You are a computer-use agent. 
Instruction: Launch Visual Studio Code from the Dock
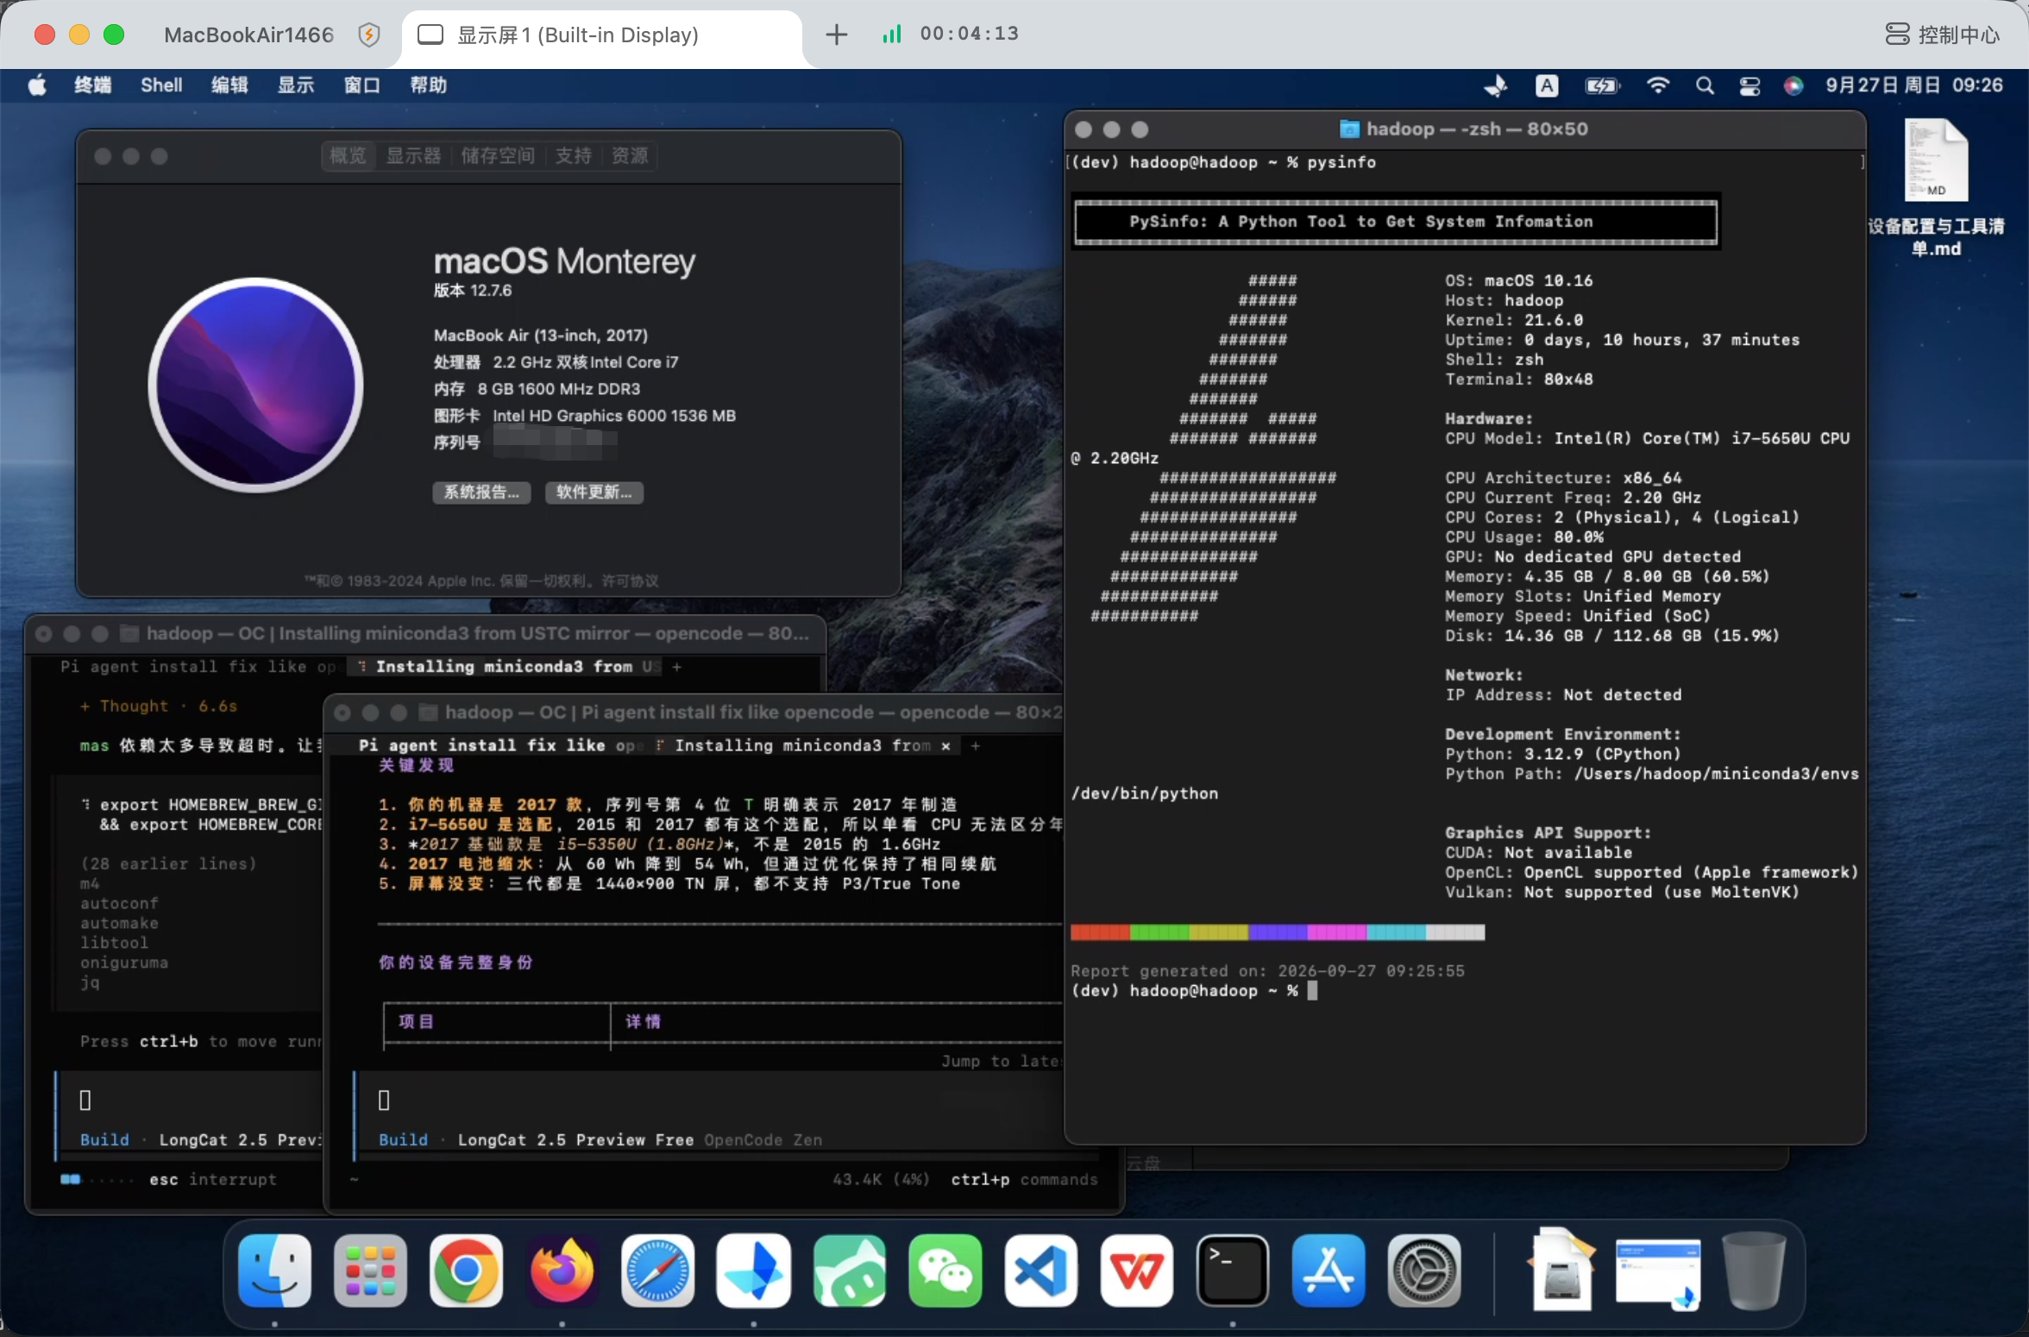(x=1040, y=1271)
